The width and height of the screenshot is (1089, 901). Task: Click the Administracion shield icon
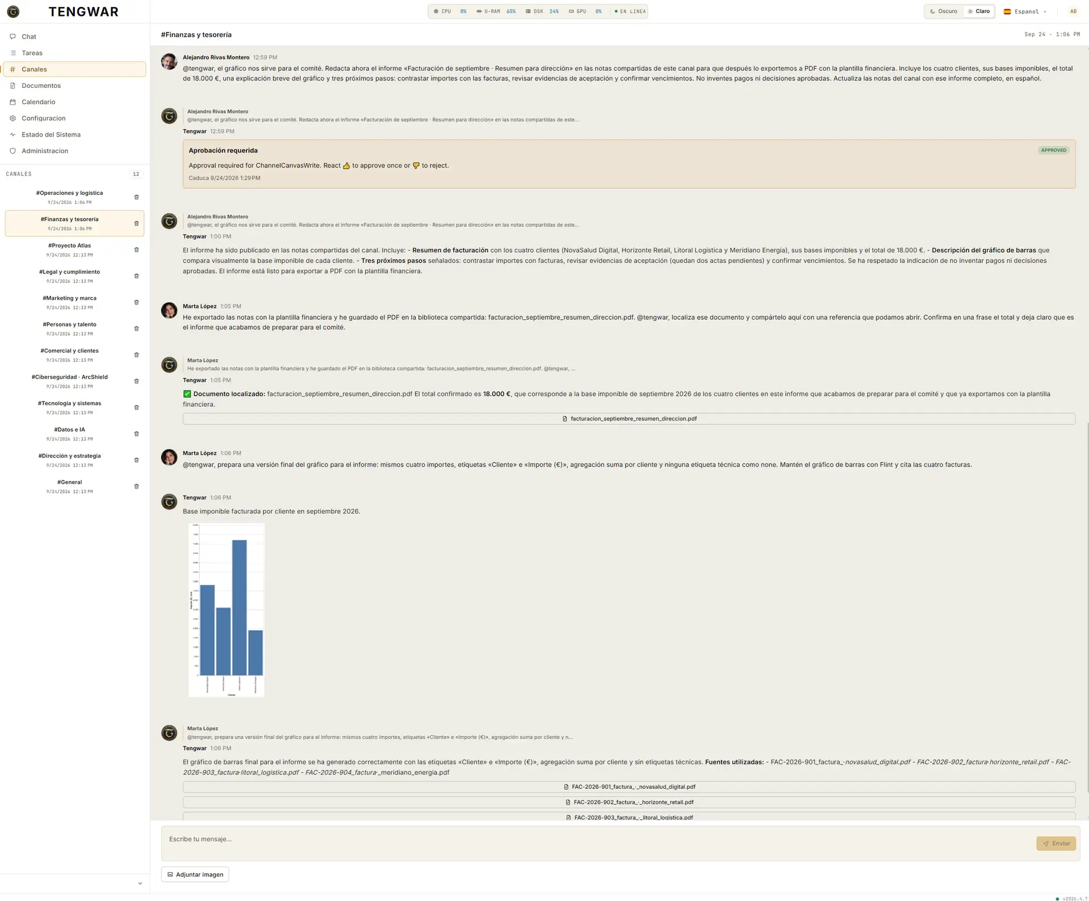tap(12, 151)
